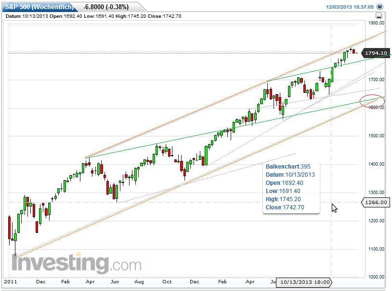Viewport: 392px width, 291px height.
Task: Click the 1200.00 price axis label
Action: tap(377, 221)
